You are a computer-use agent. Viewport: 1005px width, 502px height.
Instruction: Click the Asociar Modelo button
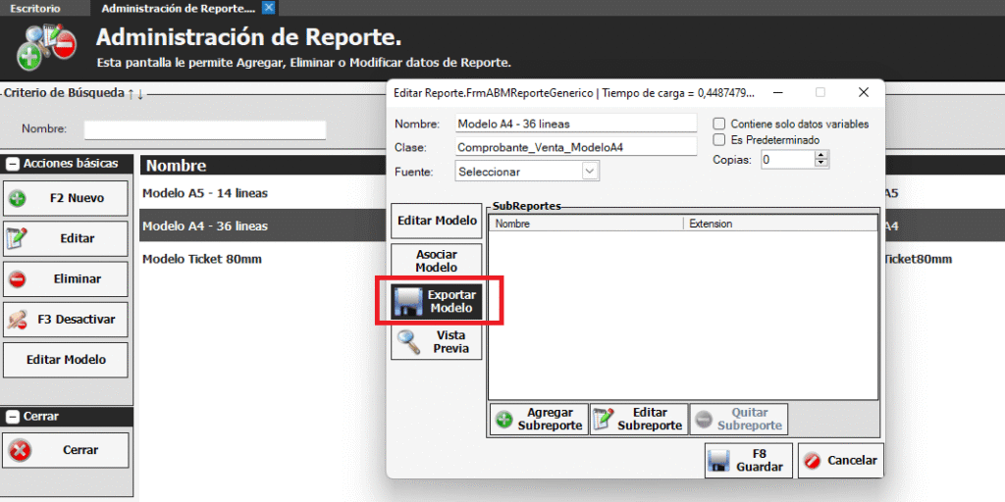point(437,261)
